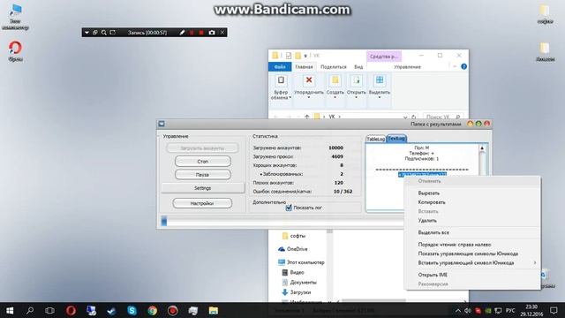Go up one folder level in Explorer
Image resolution: width=565 pixels, height=318 pixels.
[x=306, y=117]
